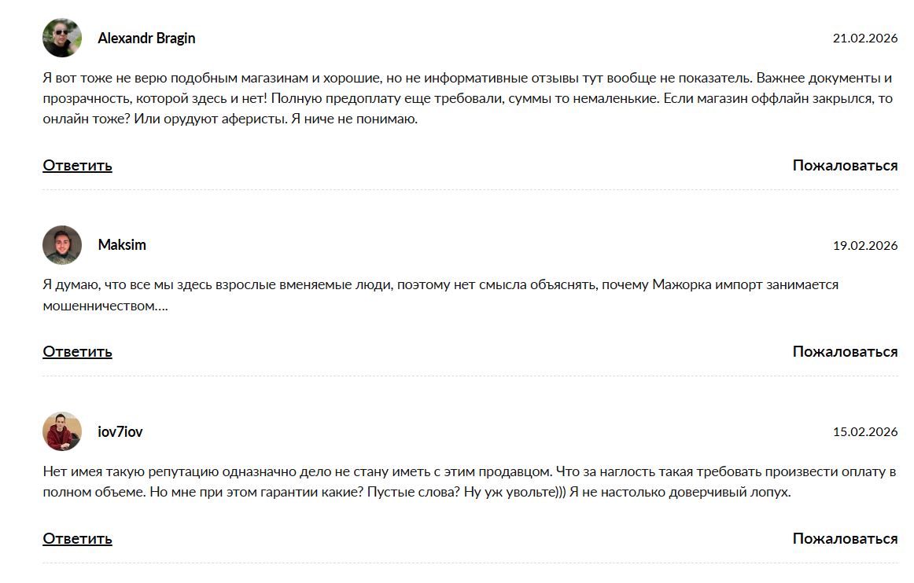Open the Alexandr Bragin username

click(x=146, y=38)
